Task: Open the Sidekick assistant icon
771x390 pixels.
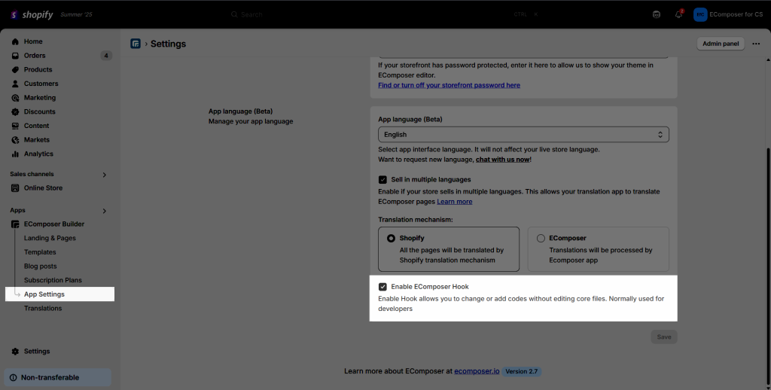Action: pos(657,15)
